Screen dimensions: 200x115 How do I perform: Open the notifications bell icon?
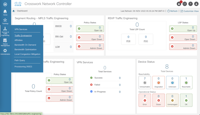tap(179, 4)
